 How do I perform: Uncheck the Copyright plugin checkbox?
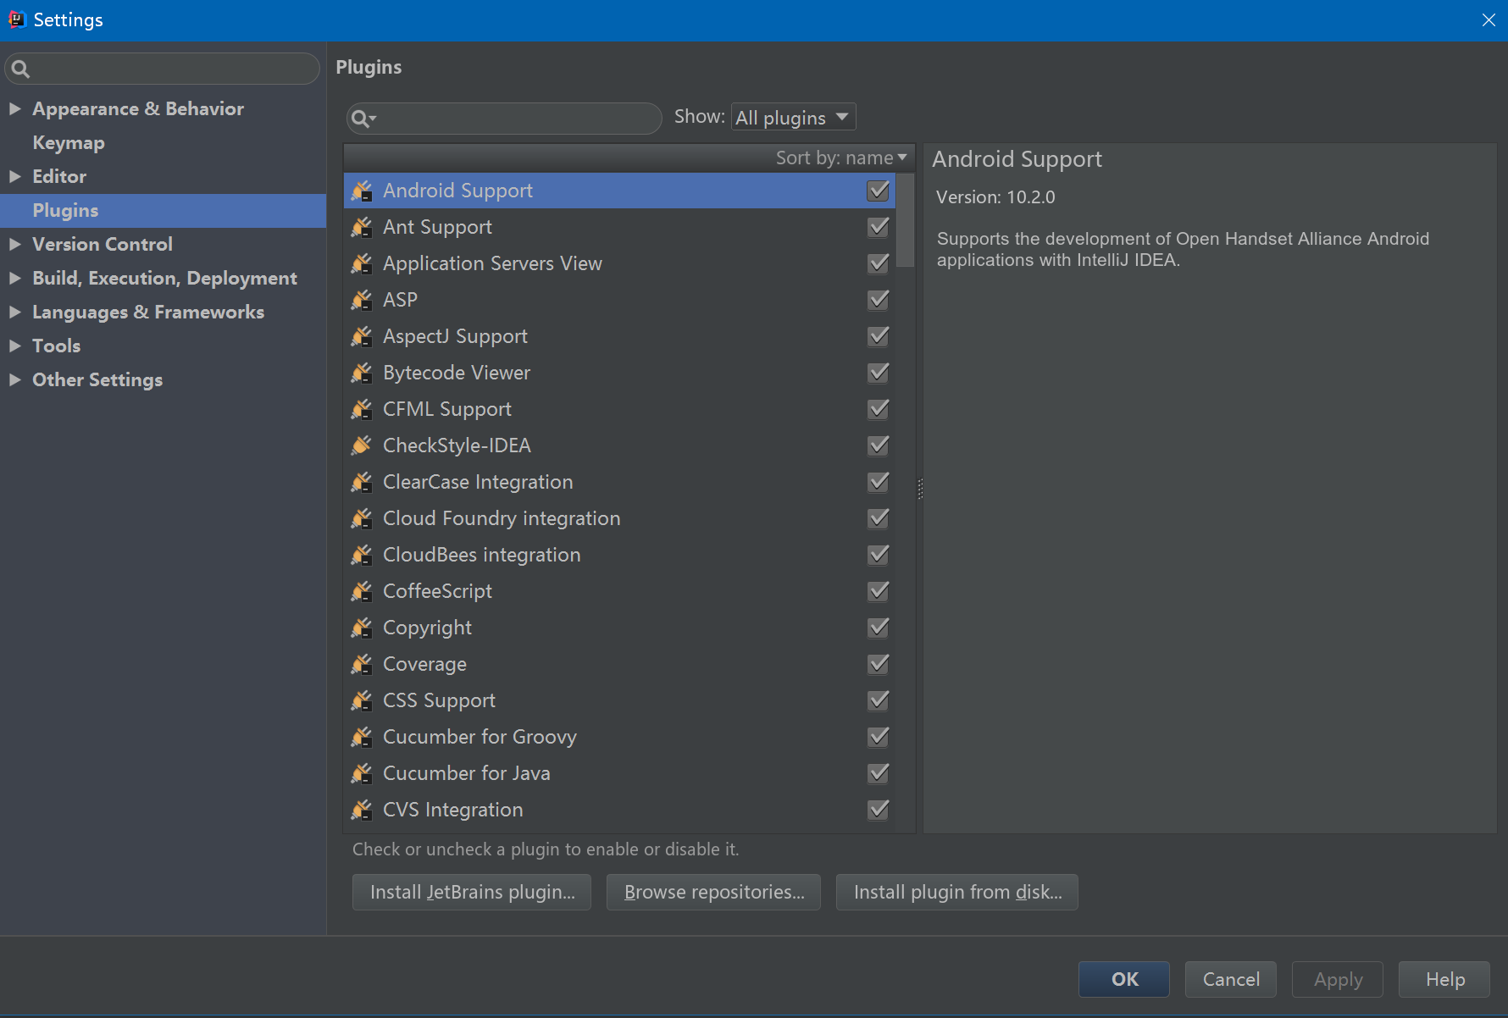(x=879, y=628)
